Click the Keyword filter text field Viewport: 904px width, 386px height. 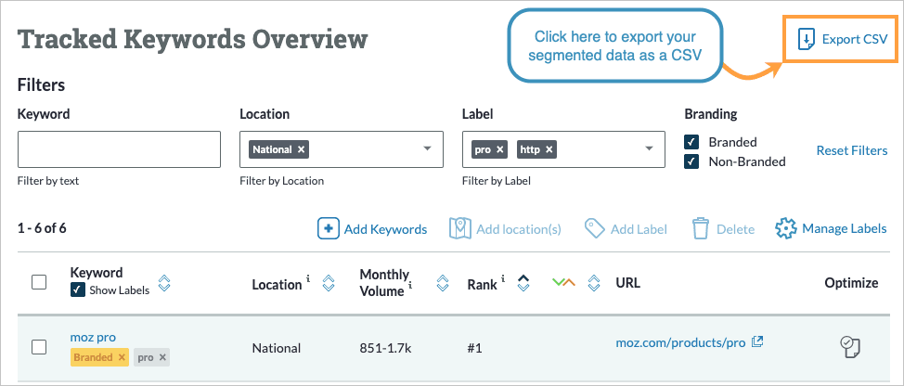119,149
